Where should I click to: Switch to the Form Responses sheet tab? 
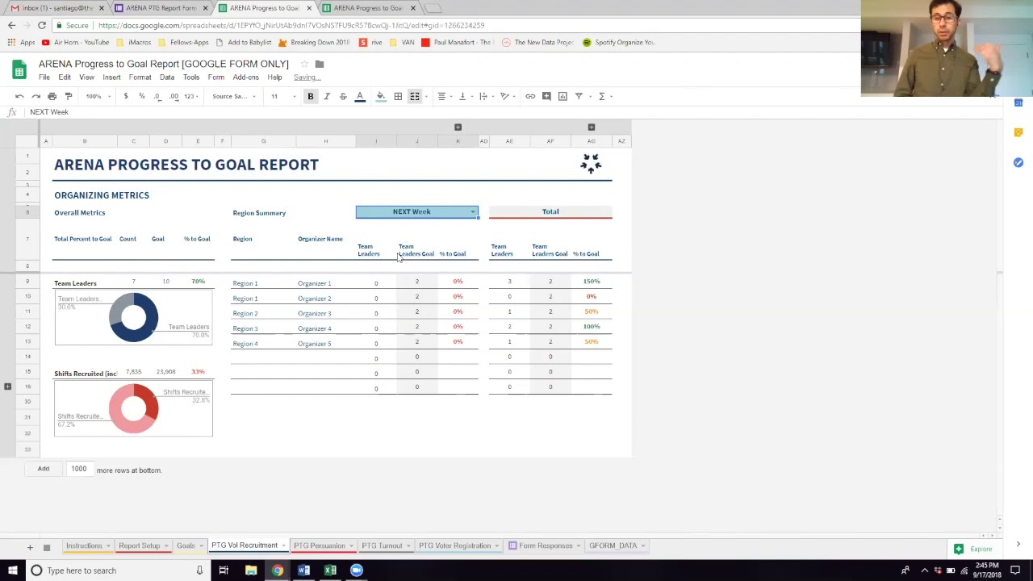click(546, 545)
